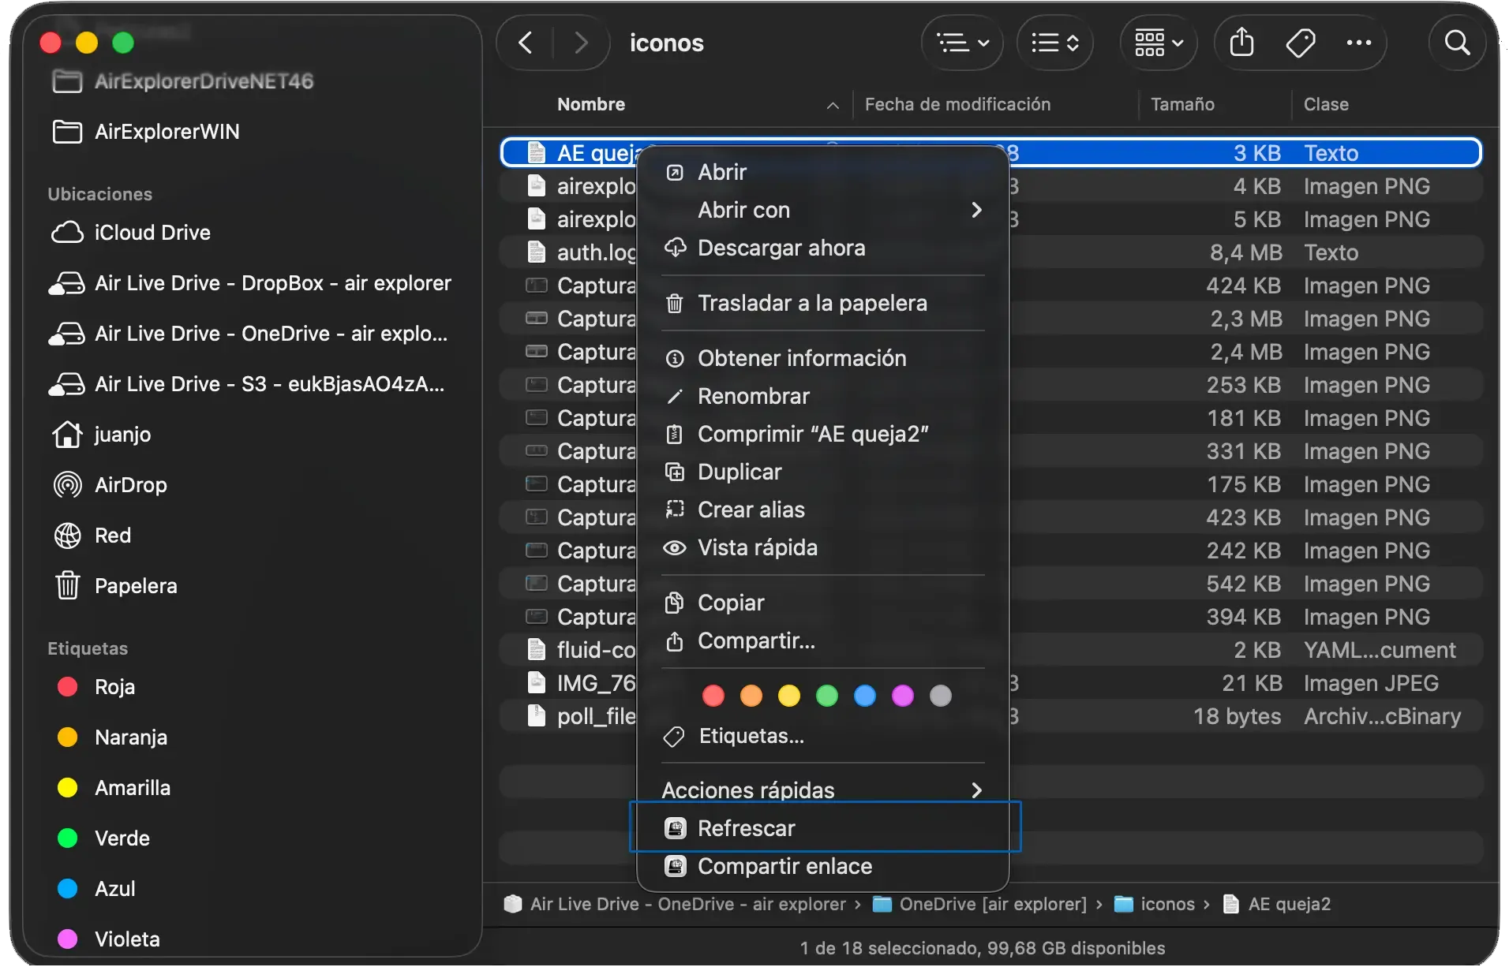Open the three-dots More actions menu
The image size is (1509, 967).
tap(1358, 43)
